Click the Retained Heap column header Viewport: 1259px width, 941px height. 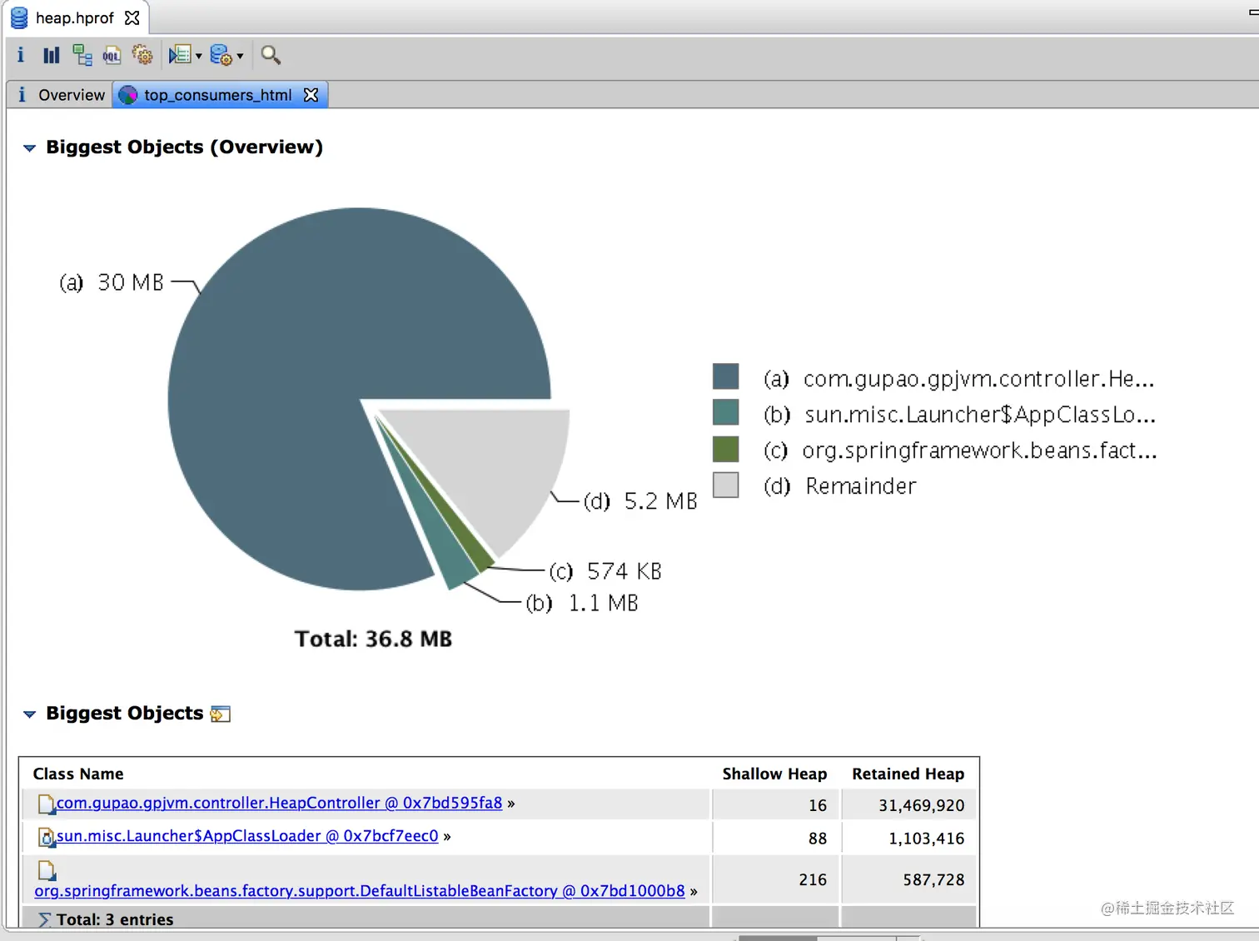coord(908,774)
